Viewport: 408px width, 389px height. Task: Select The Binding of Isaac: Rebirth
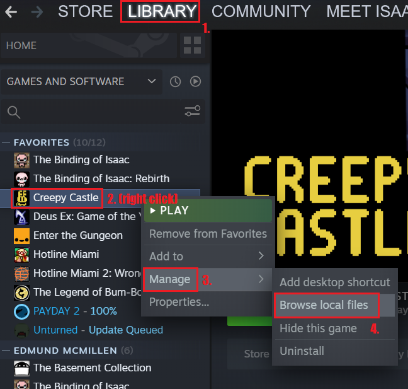[101, 179]
